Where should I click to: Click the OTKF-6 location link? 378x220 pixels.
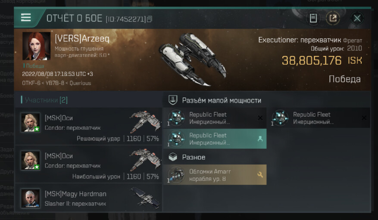[31, 83]
